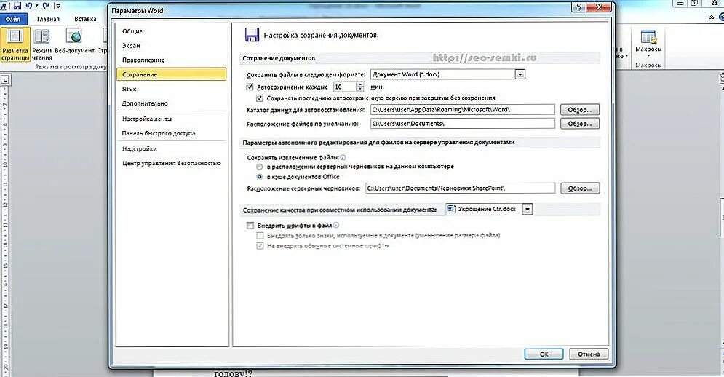Click the Настройка сохранения документов heading text
The width and height of the screenshot is (724, 377).
[321, 35]
